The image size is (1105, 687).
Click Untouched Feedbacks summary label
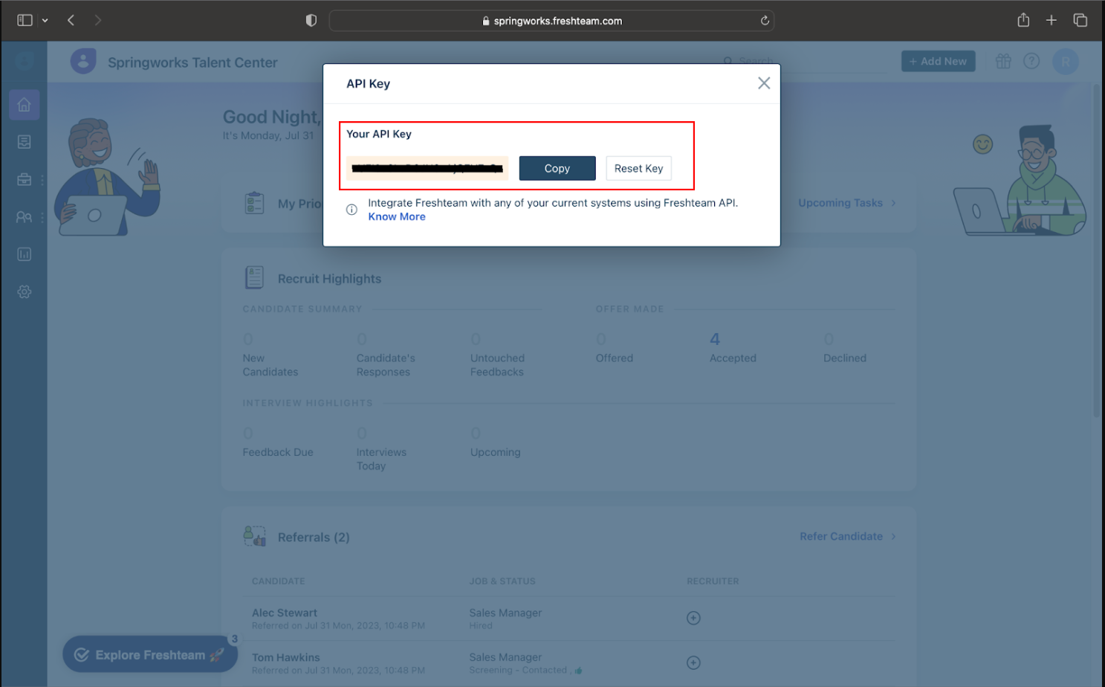point(497,365)
